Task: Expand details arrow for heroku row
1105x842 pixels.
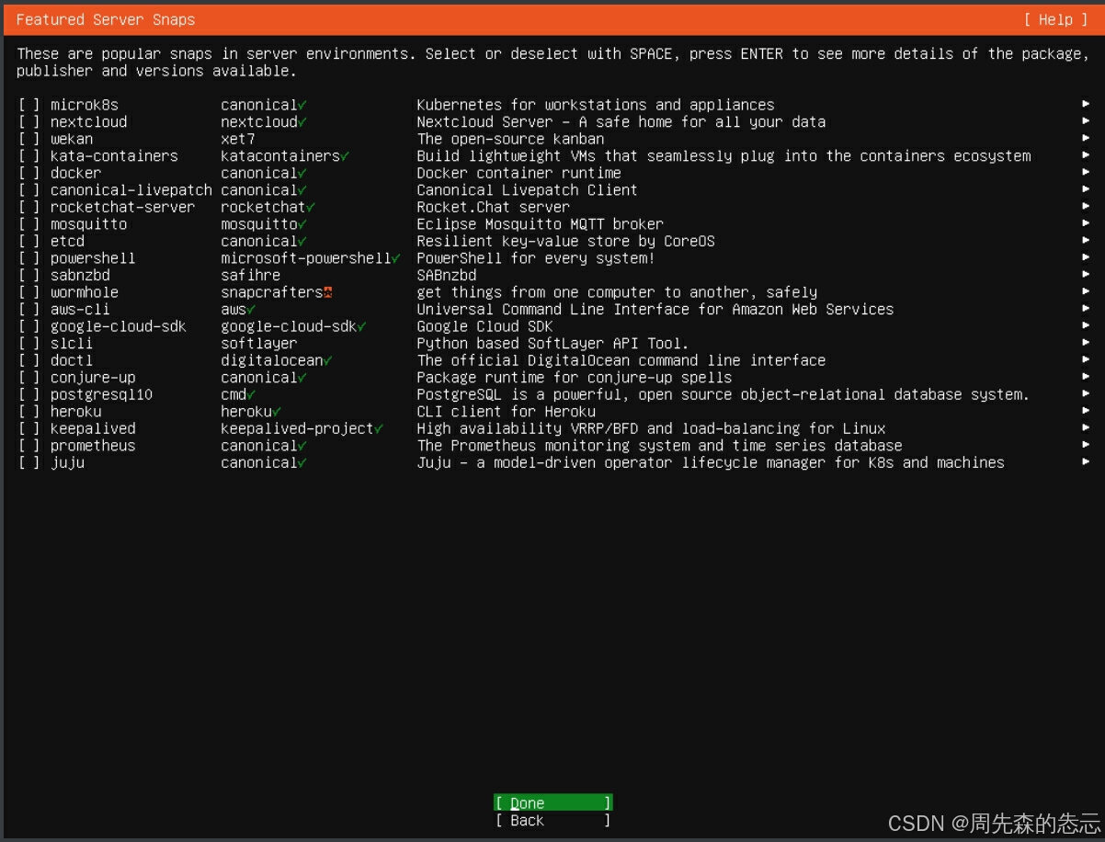Action: (1086, 411)
